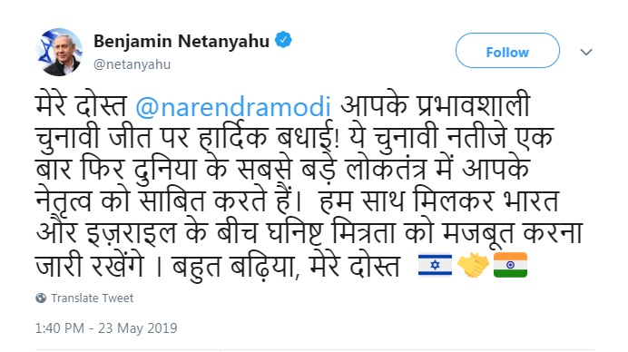The image size is (628, 352).
Task: Click the phrase बहुत बढ़िया in last line
Action: 235,266
